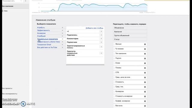
Task: Open the Атрибуция metrics category
Action: tap(41, 36)
